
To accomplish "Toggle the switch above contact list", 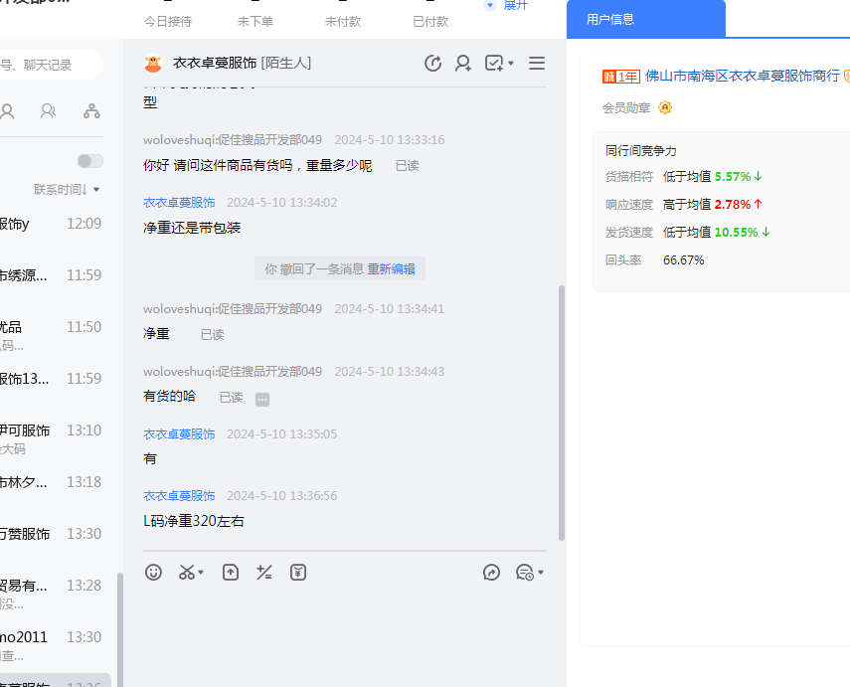I will pyautogui.click(x=89, y=161).
